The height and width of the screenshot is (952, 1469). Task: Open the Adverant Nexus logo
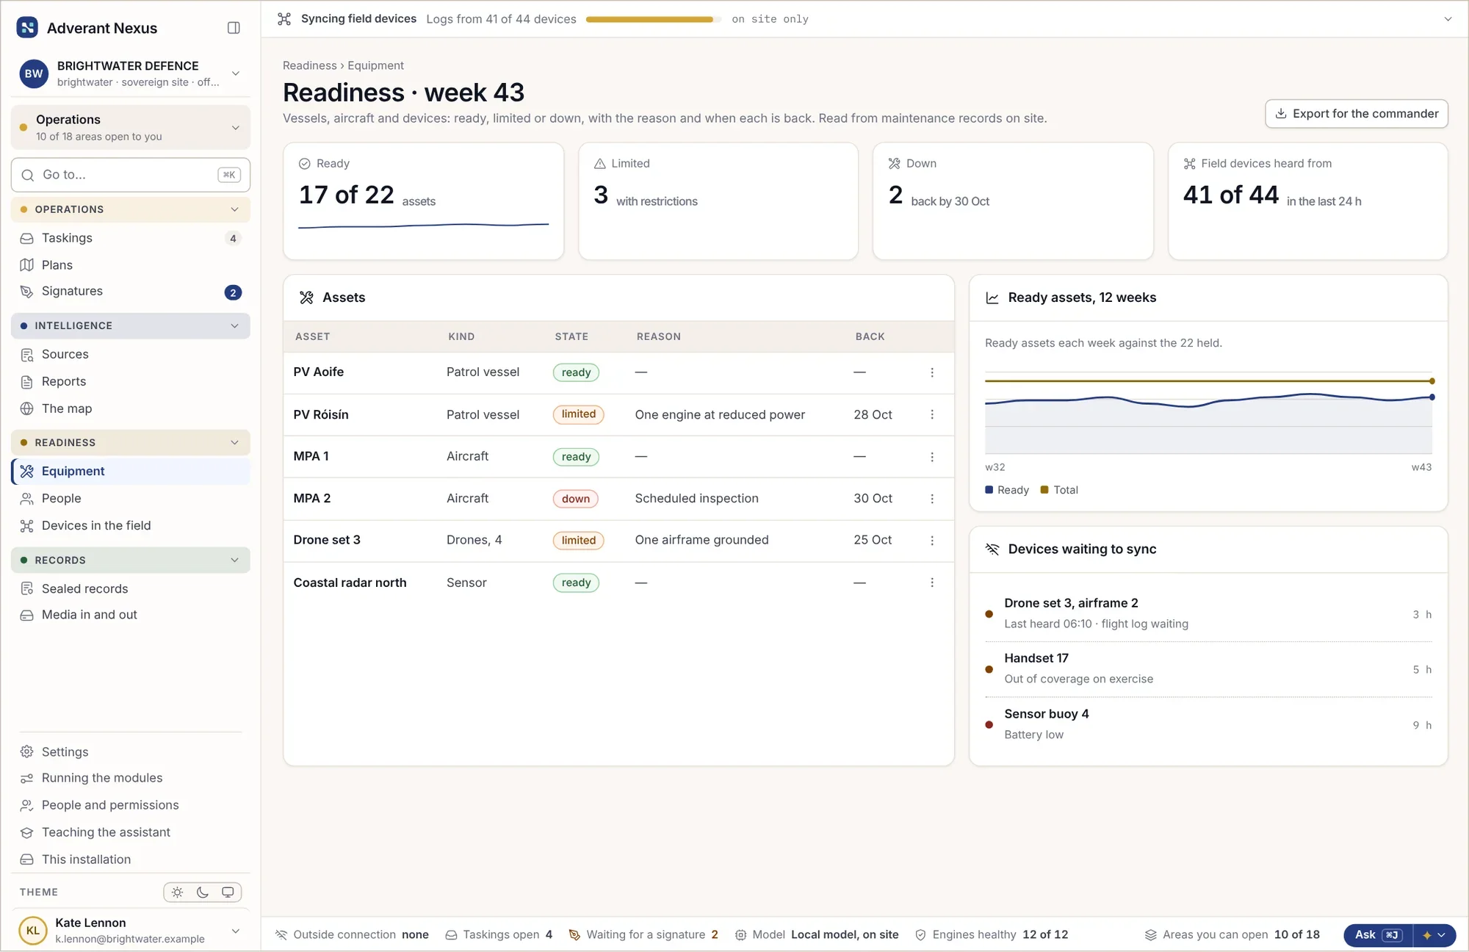click(27, 28)
